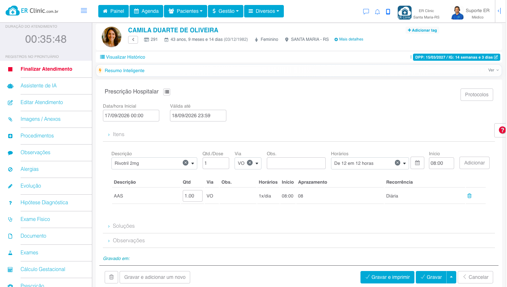Click the ER Clinic logo

pos(32,11)
